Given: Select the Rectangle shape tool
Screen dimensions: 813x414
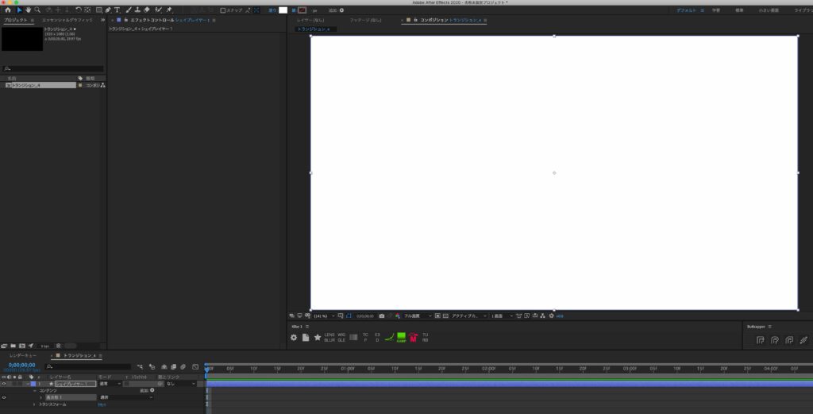Looking at the screenshot, I should tap(99, 10).
